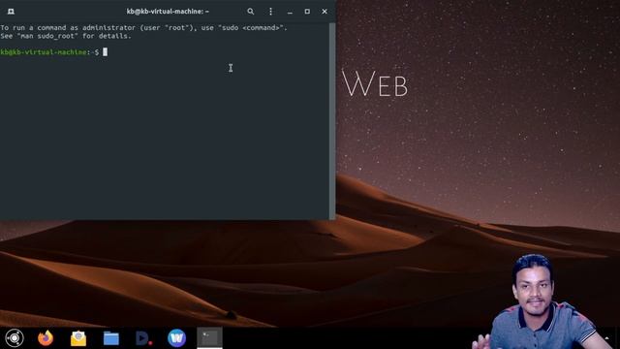The width and height of the screenshot is (620, 349).
Task: Open the mail client from the taskbar
Action: pos(78,338)
